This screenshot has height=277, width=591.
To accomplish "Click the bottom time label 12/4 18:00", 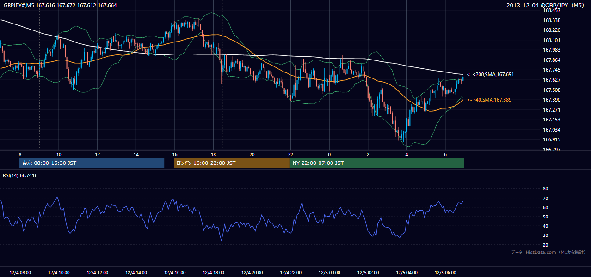I will coord(213,273).
